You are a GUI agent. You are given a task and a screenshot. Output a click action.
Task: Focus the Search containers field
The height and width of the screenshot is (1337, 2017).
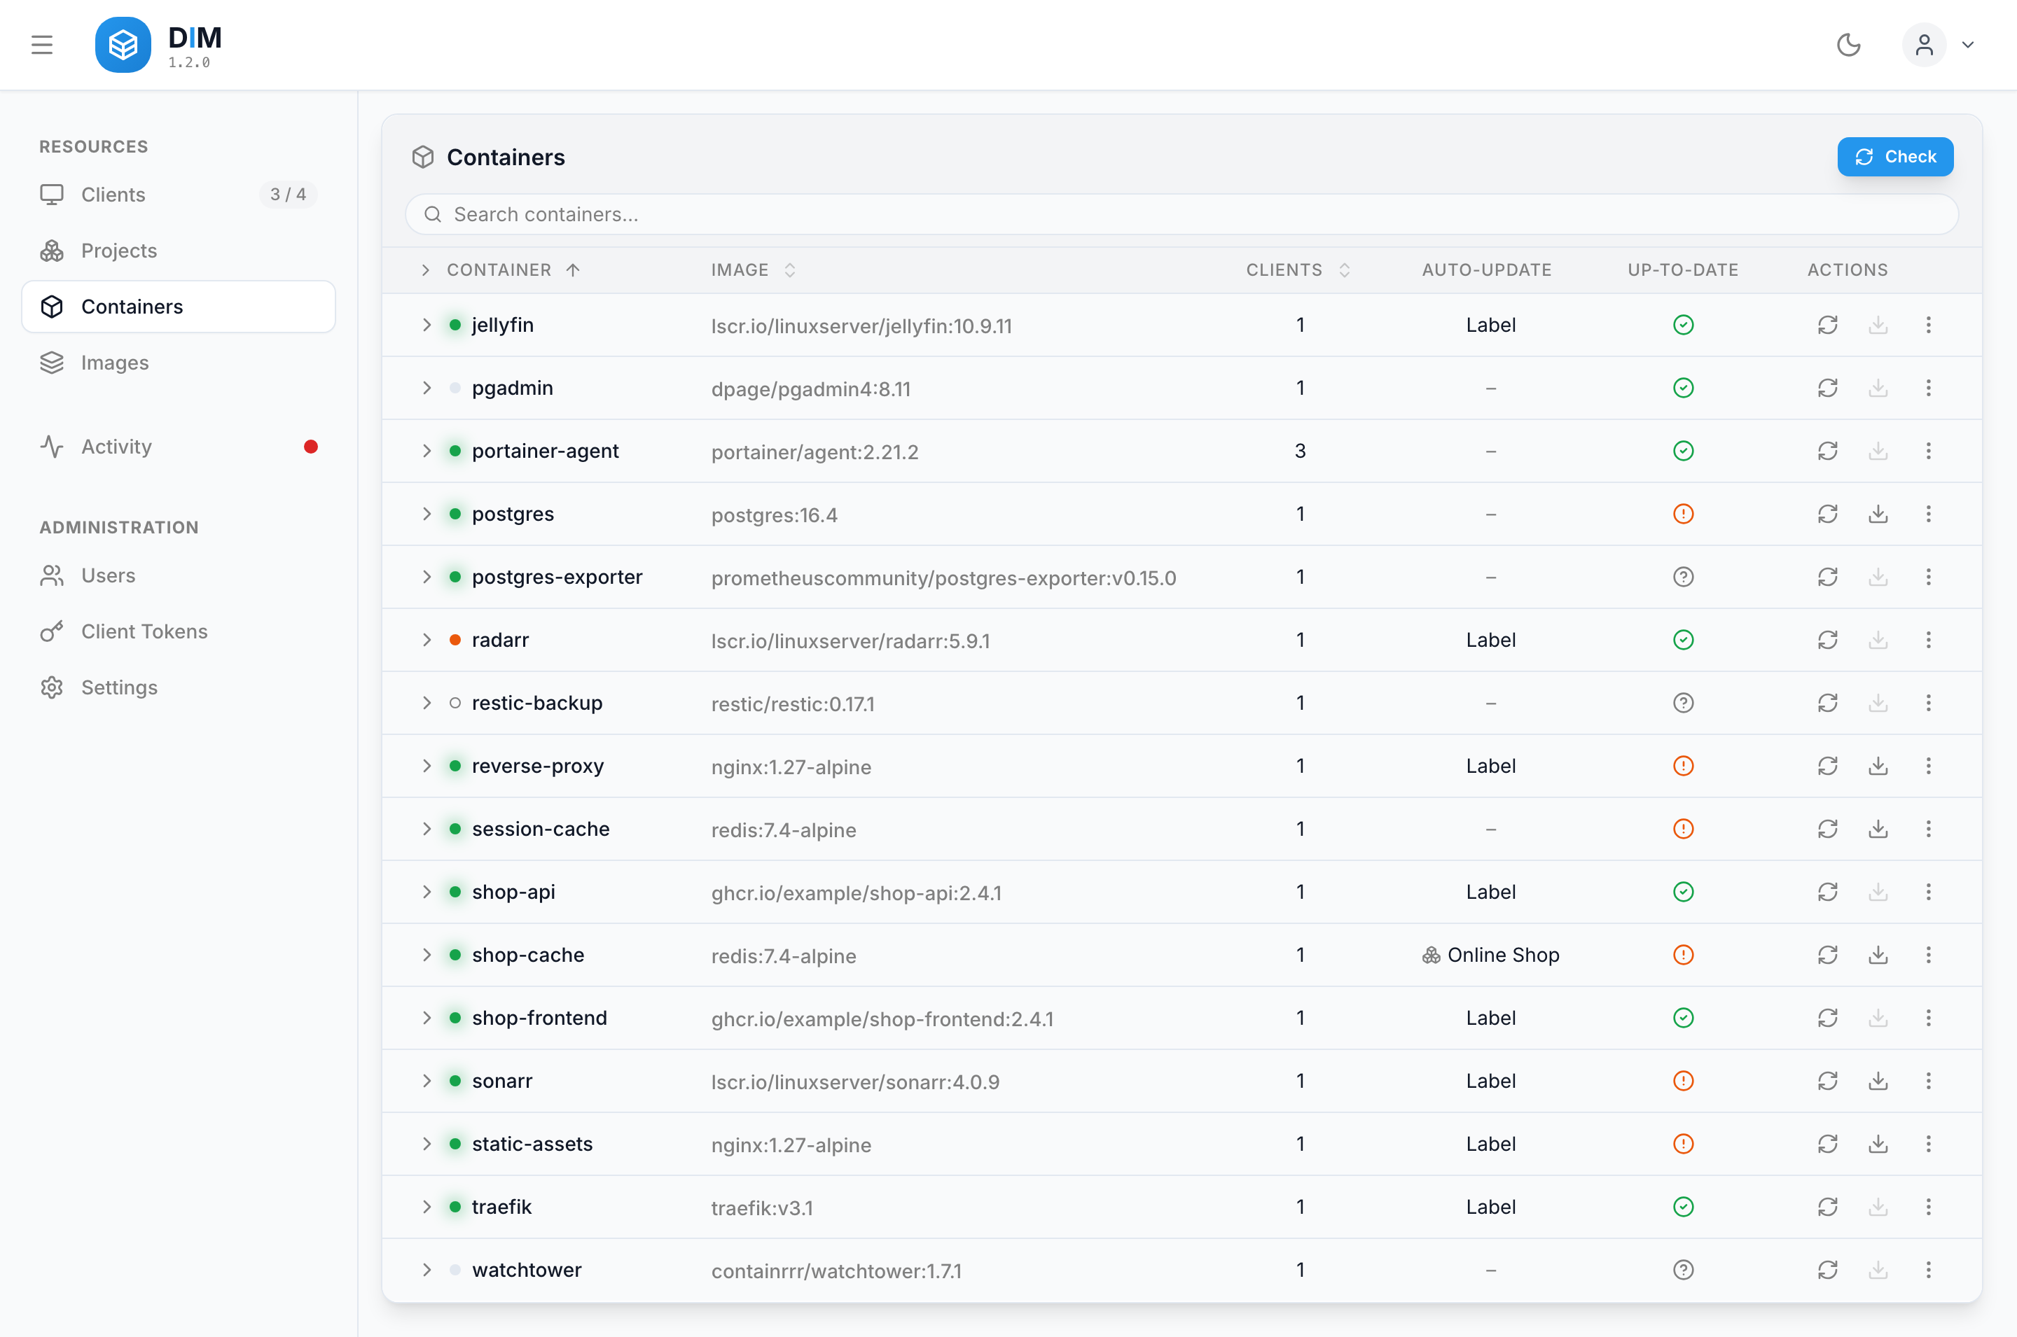point(1181,214)
